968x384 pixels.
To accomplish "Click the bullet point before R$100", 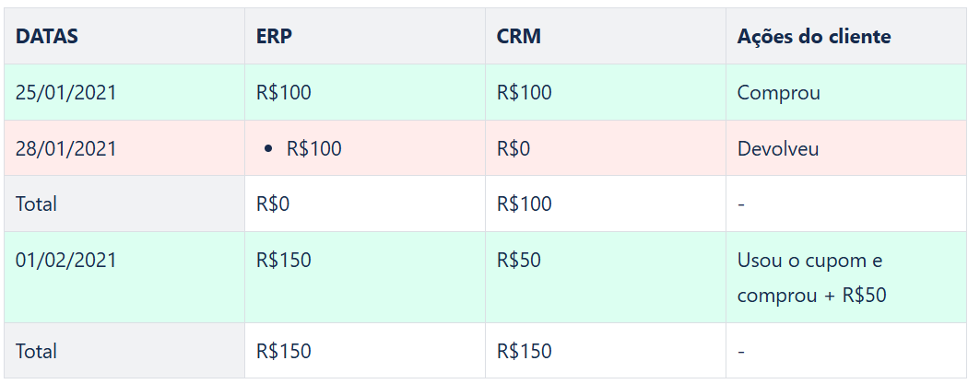I will 268,148.
